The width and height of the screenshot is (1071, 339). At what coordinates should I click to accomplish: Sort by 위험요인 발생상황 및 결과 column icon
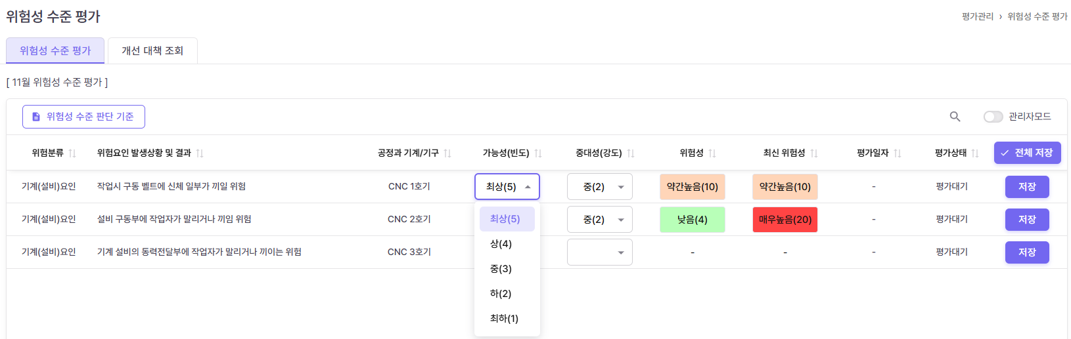coord(200,153)
